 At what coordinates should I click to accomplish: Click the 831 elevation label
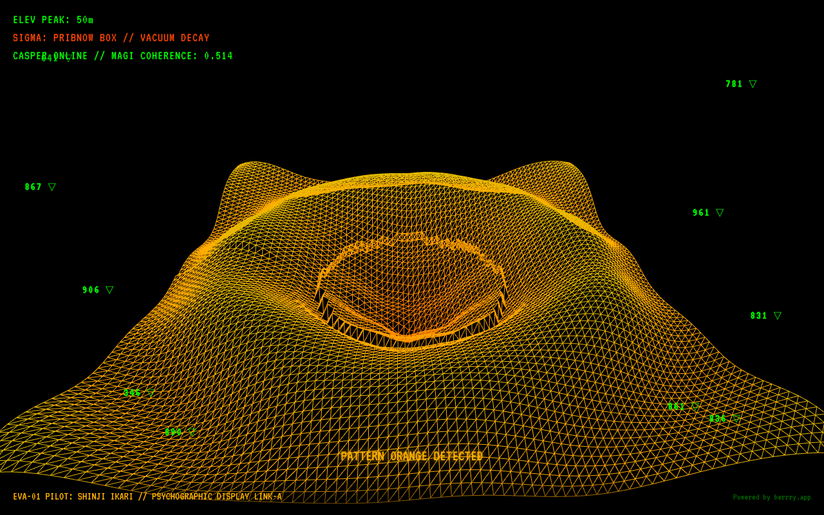pos(759,316)
